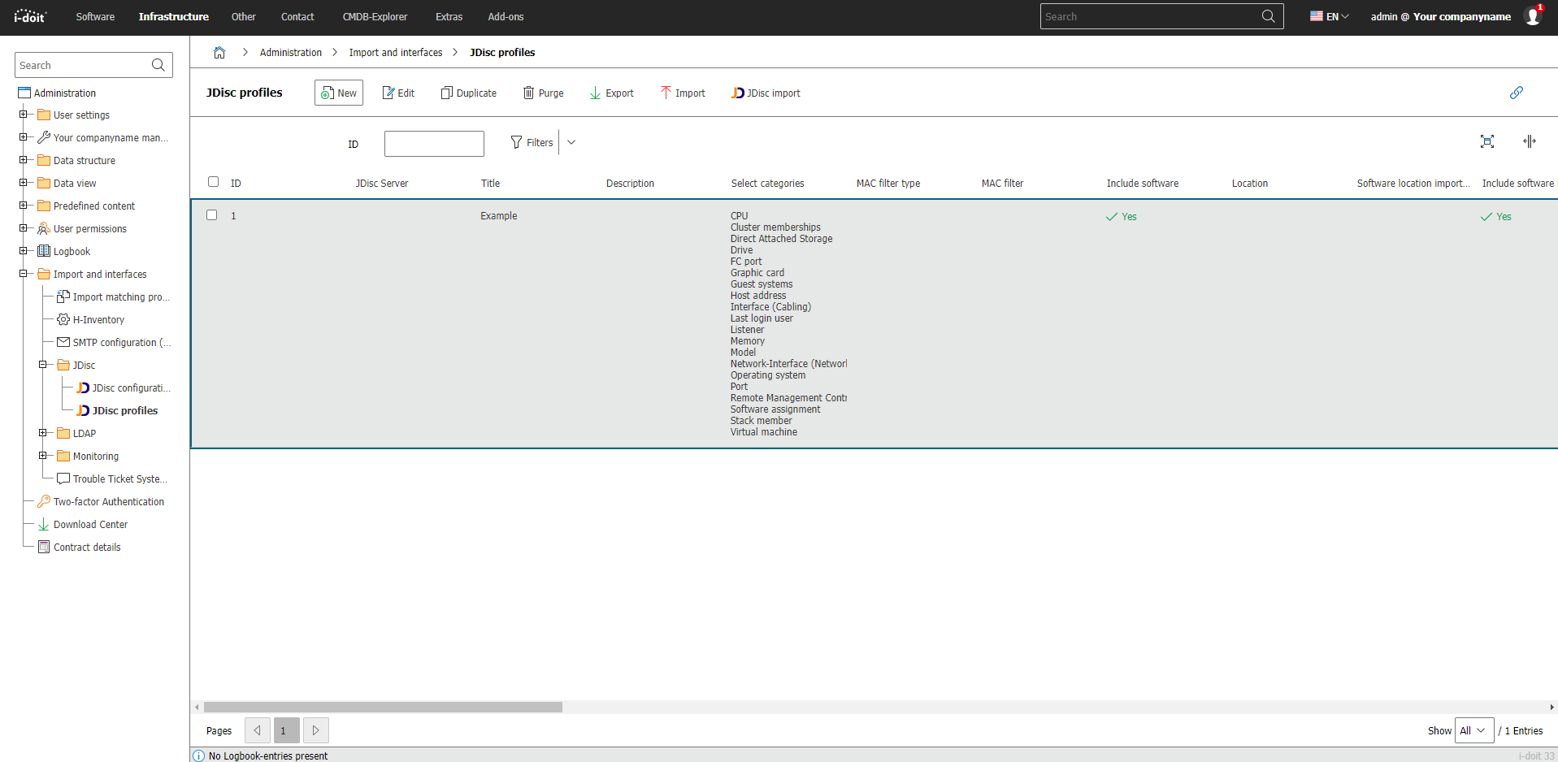Click the fullscreen table view icon
The width and height of the screenshot is (1558, 762).
point(1487,141)
